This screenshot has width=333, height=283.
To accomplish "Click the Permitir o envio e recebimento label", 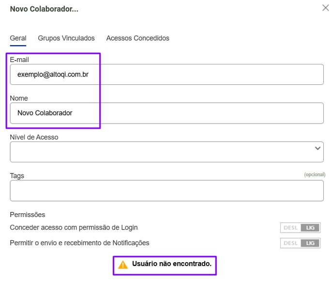I will coord(79,243).
